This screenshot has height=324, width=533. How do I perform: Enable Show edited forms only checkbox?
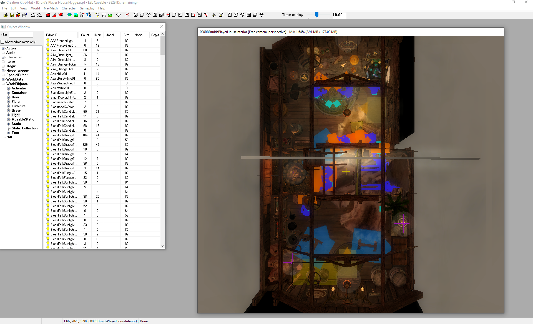click(x=2, y=42)
